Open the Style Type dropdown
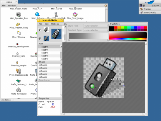The height and width of the screenshot is (121, 161). click(x=96, y=26)
